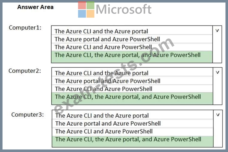
Task: Pick Computer3 'The Azure CLI and Azure PowerShell'
Action: 104,131
